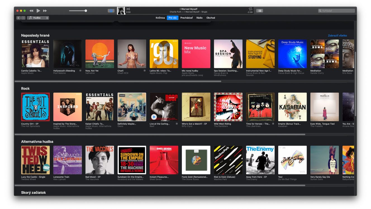The width and height of the screenshot is (371, 209).
Task: Open the Prechádzať tab
Action: tap(186, 18)
